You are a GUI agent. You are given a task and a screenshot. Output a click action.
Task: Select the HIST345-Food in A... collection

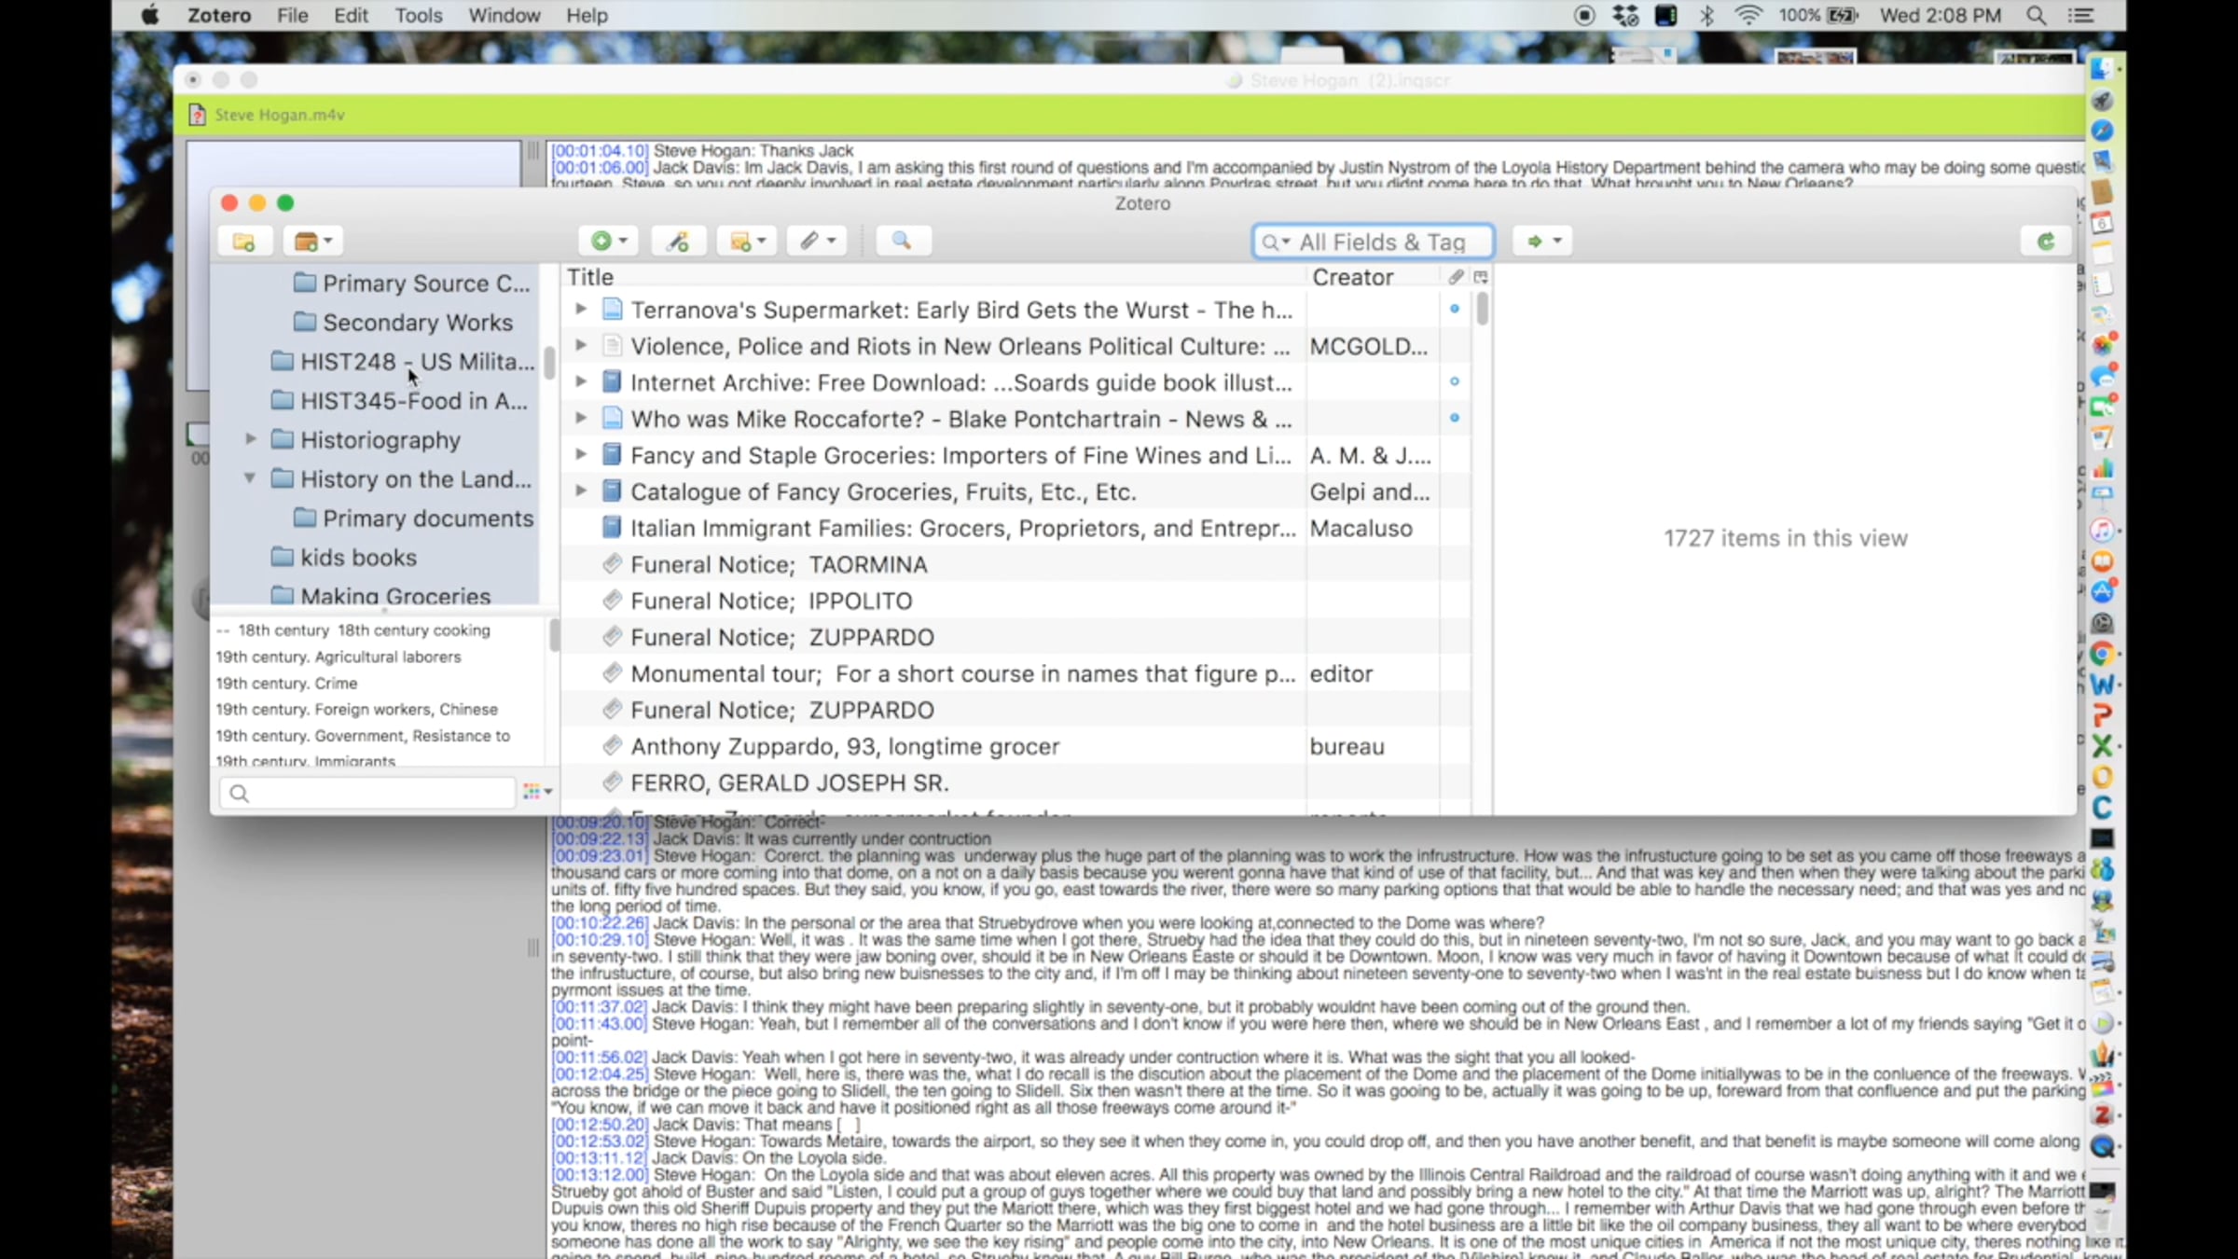[x=399, y=401]
